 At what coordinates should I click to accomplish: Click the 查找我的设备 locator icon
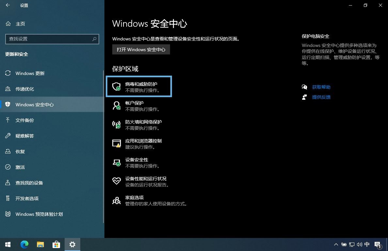8,183
